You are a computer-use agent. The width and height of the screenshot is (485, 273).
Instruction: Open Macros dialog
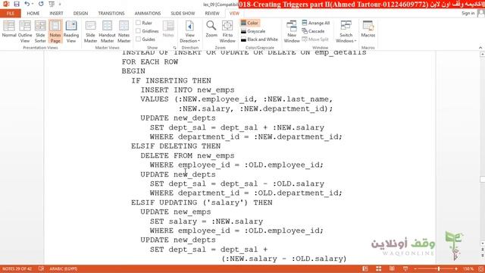(x=368, y=29)
